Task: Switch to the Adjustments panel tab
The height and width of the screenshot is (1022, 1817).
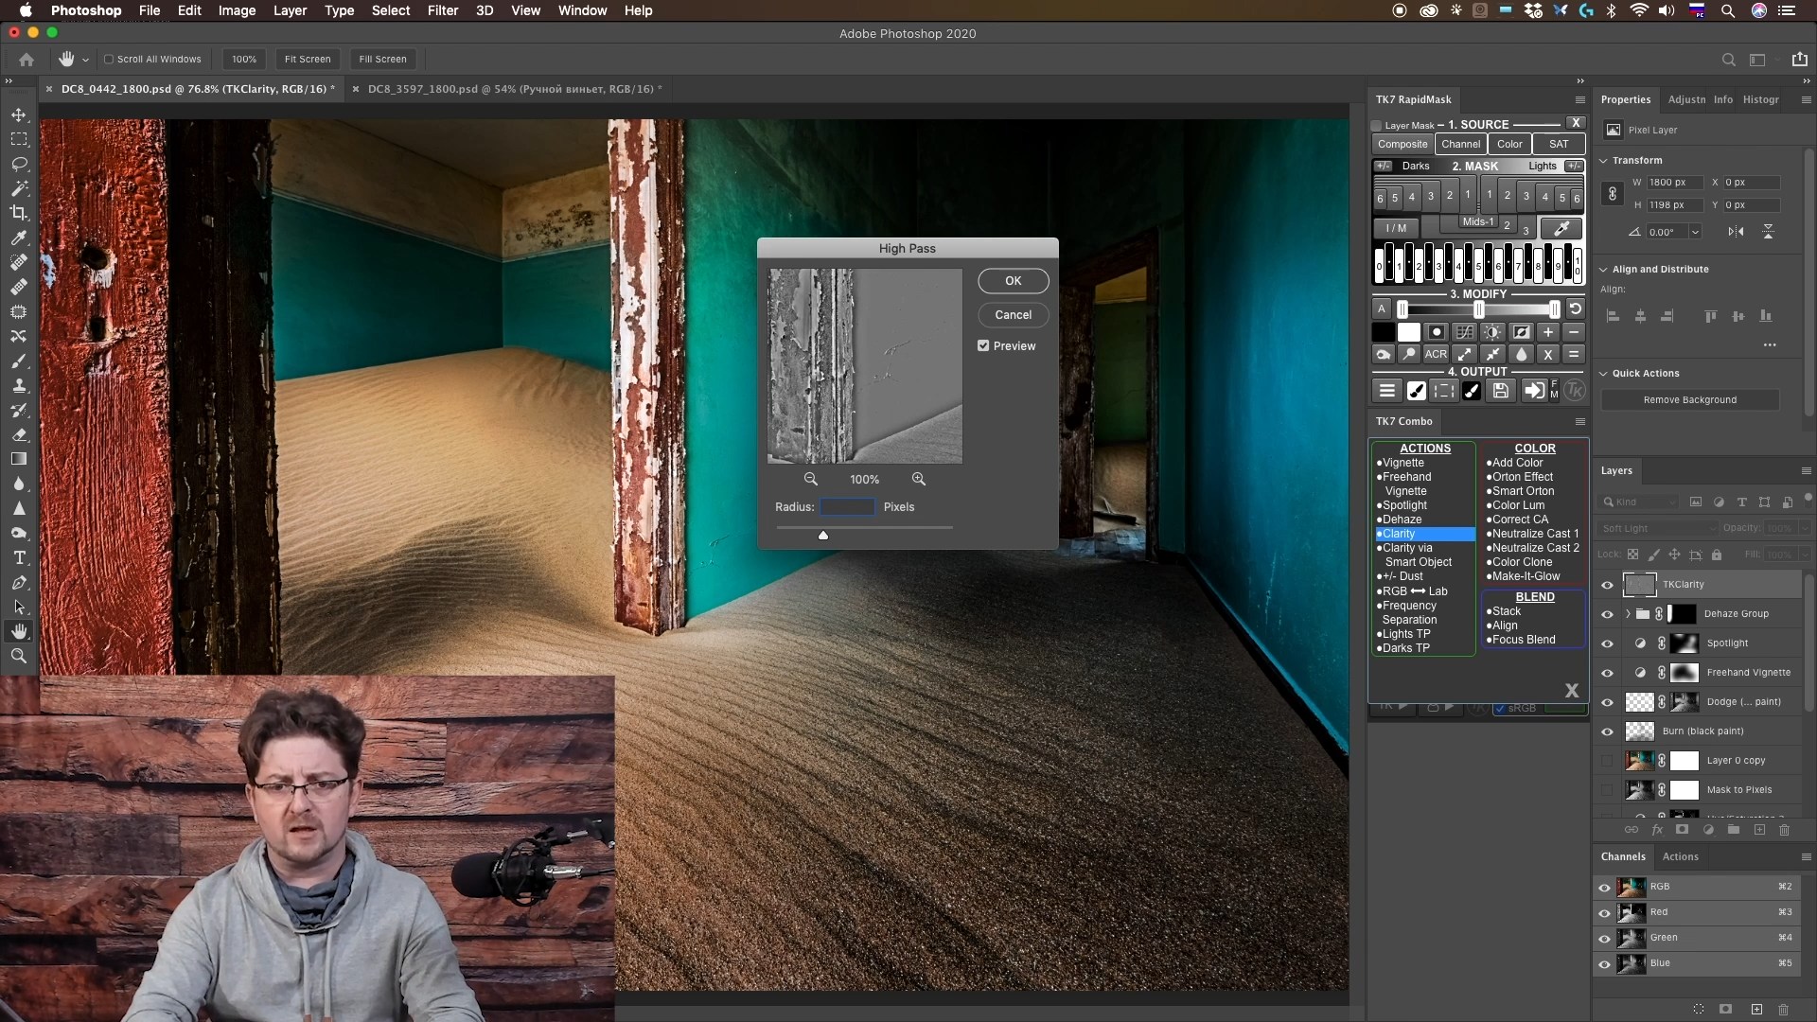Action: (x=1686, y=99)
